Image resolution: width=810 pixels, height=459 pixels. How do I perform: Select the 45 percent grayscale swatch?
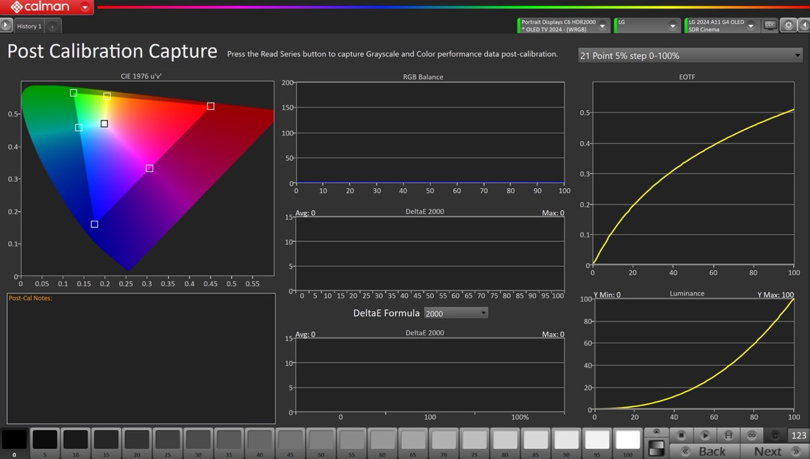[290, 442]
